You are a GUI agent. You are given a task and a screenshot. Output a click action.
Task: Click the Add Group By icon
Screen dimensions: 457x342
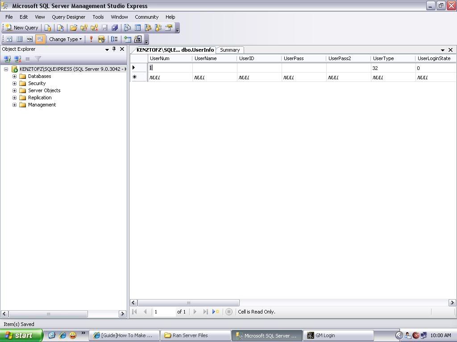[x=115, y=39]
